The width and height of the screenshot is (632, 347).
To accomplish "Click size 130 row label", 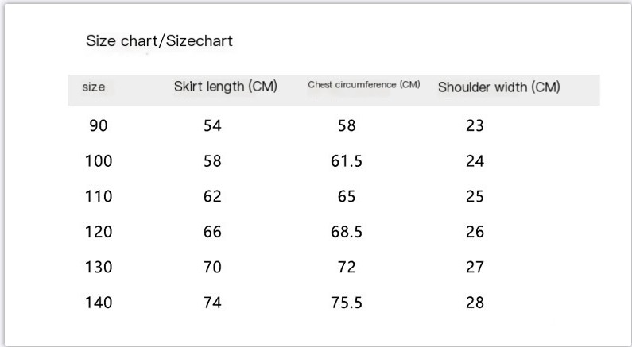I will 99,267.
